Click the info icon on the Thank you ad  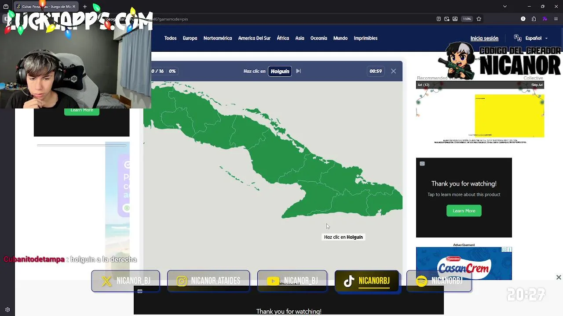[x=422, y=164]
